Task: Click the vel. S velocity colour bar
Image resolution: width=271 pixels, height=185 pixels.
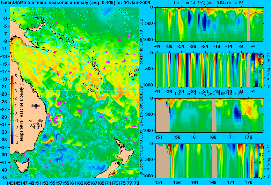Action: pos(256,161)
